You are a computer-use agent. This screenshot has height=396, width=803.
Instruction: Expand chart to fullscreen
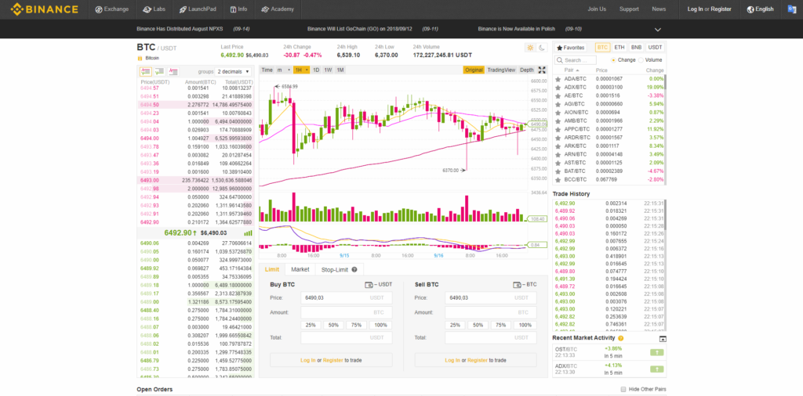pyautogui.click(x=543, y=70)
